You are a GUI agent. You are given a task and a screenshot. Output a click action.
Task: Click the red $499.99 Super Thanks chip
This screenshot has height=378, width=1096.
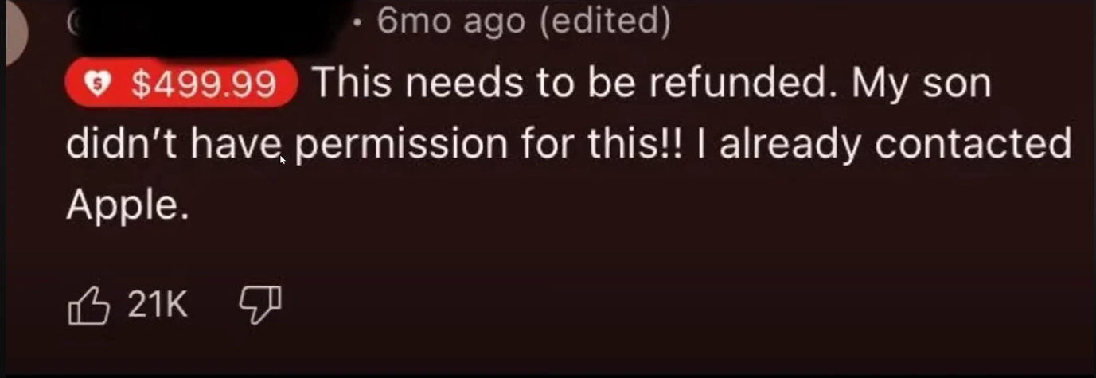tap(181, 83)
